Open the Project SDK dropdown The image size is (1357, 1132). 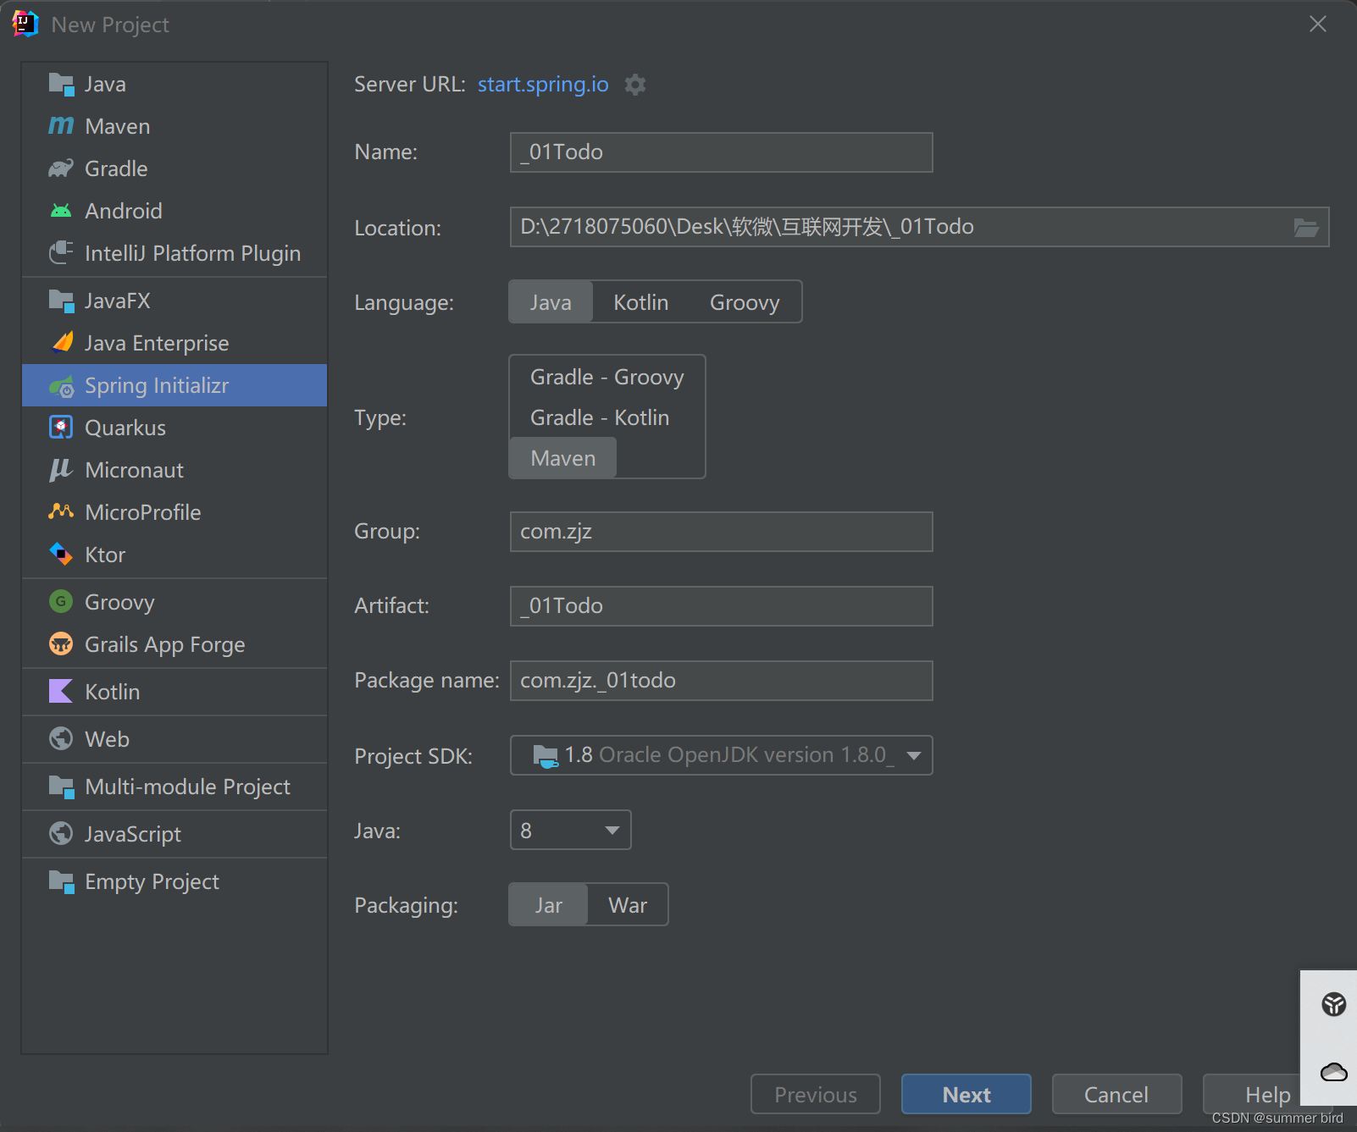tap(722, 755)
